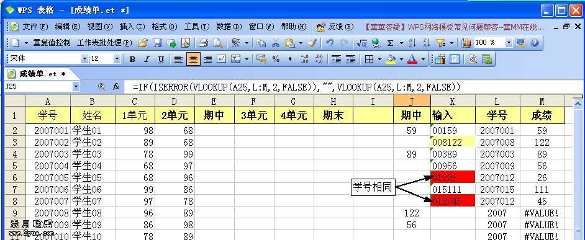Toggle right alignment
This screenshot has height=240, width=585.
coord(207,59)
